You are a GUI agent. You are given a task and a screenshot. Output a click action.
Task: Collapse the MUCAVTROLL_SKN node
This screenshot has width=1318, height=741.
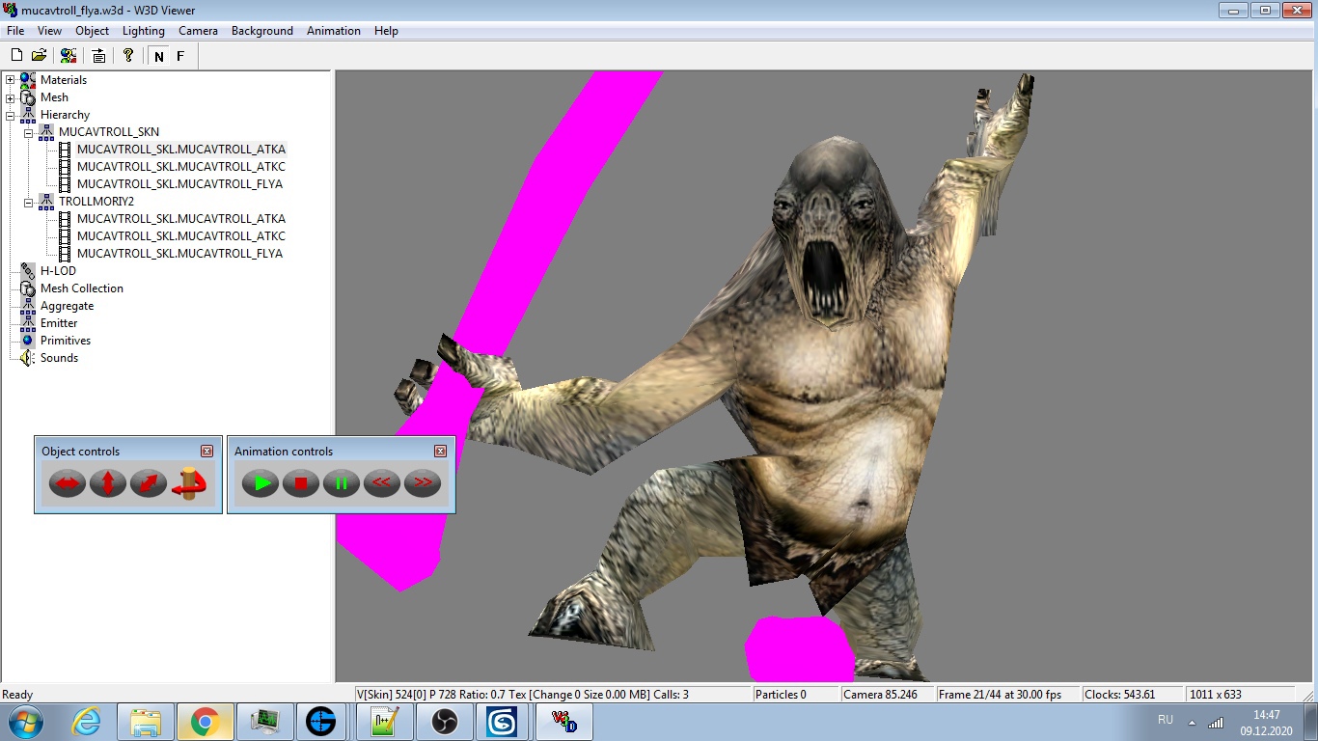point(29,132)
